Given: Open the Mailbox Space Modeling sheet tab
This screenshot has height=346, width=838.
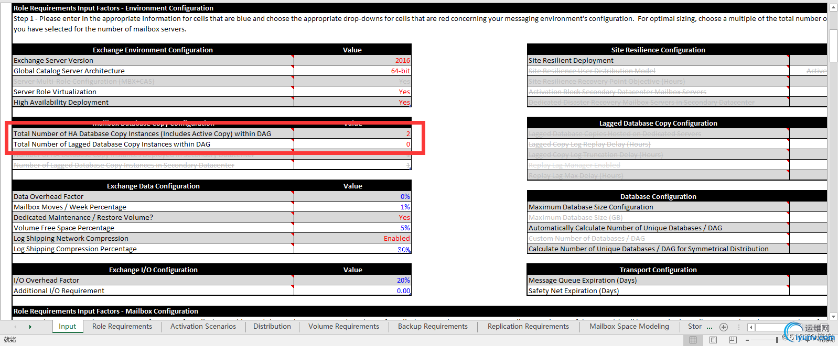Looking at the screenshot, I should (x=629, y=327).
